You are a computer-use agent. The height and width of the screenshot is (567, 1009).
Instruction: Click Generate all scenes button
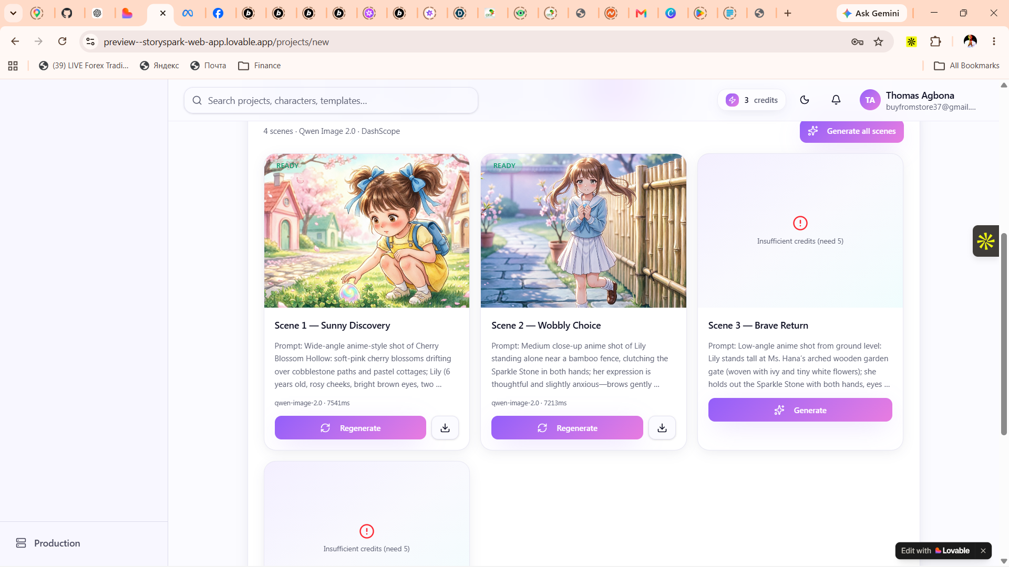[852, 131]
